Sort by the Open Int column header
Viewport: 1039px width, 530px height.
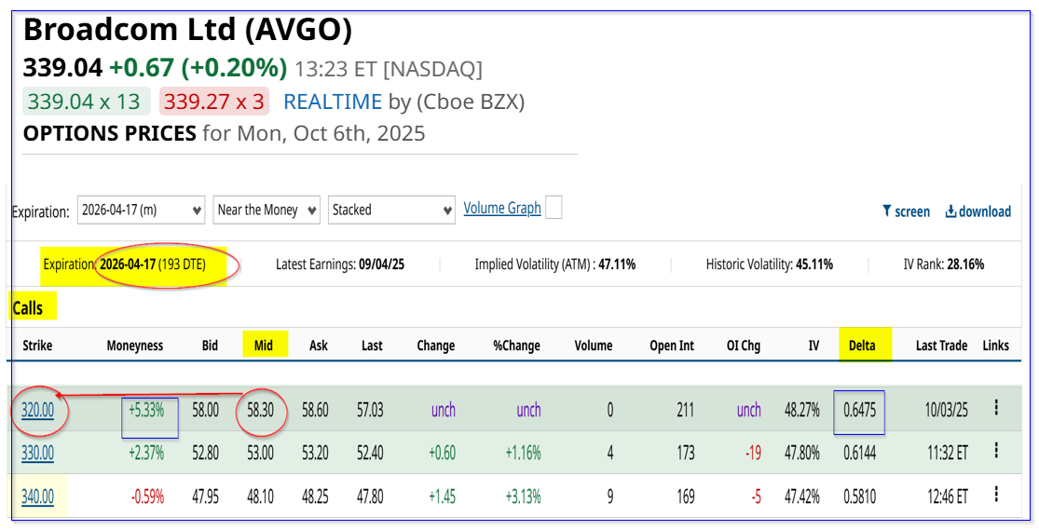[672, 346]
